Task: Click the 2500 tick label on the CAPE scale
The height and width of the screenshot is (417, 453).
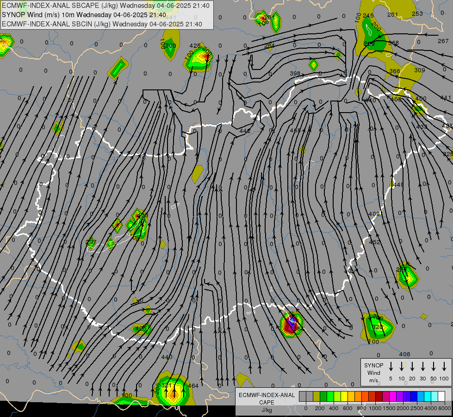Action: point(417,408)
